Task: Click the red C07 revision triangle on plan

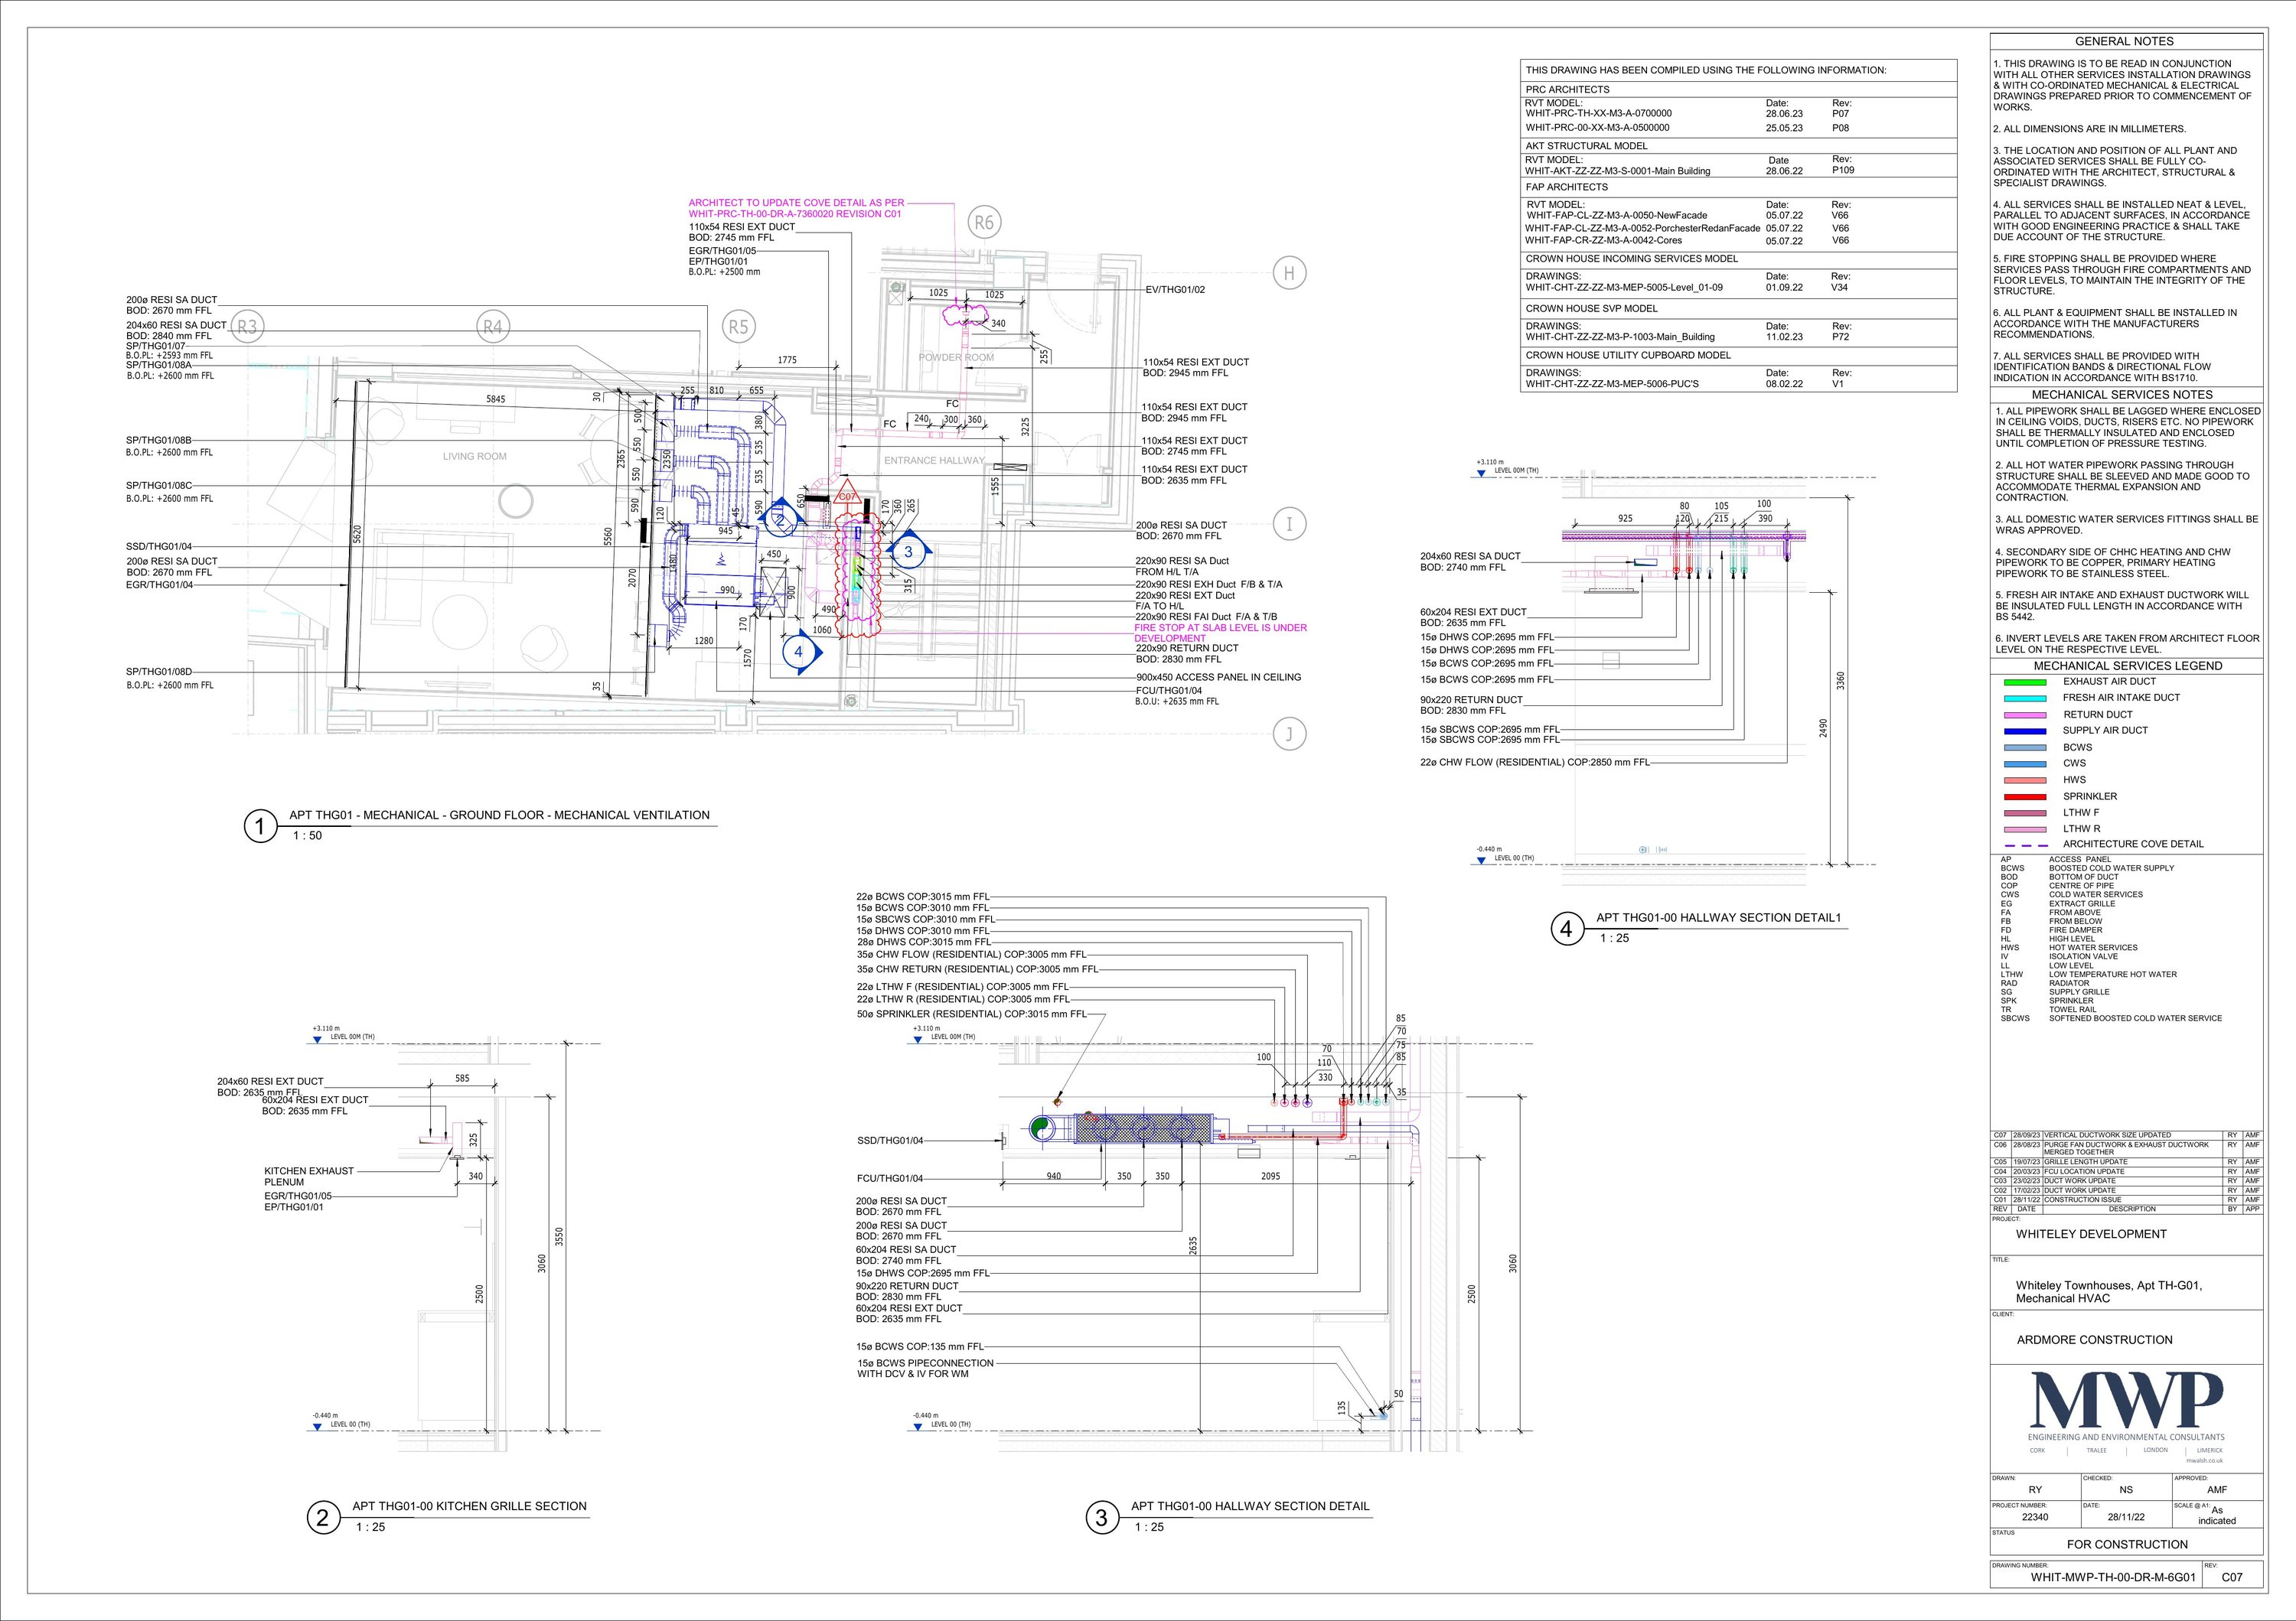Action: pos(847,495)
